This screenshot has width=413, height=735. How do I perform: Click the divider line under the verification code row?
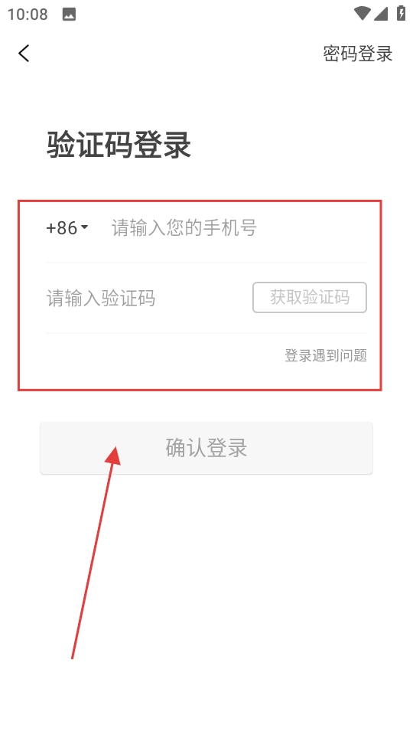tap(206, 333)
